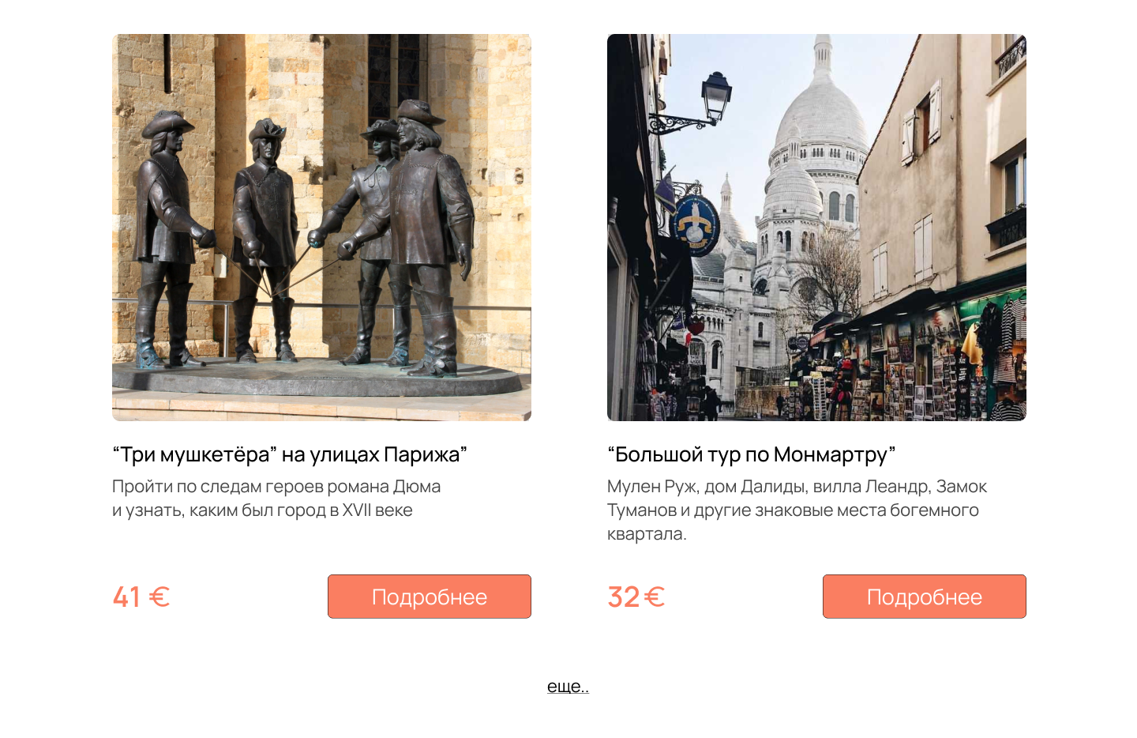Click the description about Dumas novel heroes
The width and height of the screenshot is (1137, 738).
[276, 498]
